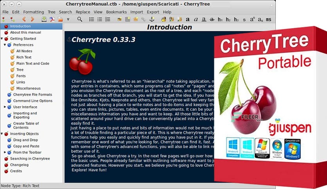Image resolution: width=327 pixels, height=189 pixels.
Task: Click the add node toolbar icon
Action: [x=4, y=20]
